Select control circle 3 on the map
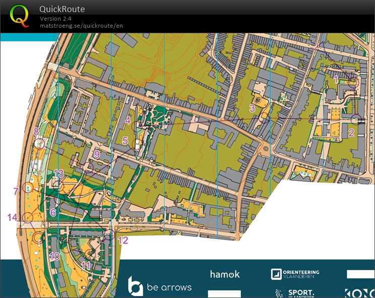 click(264, 118)
